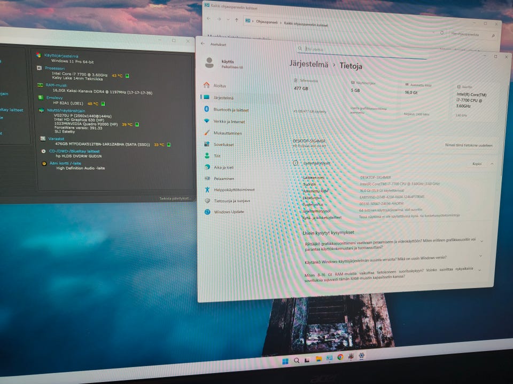The image size is (513, 384).
Task: Click the paintbrush Mukauttaminen icon
Action: pos(207,132)
